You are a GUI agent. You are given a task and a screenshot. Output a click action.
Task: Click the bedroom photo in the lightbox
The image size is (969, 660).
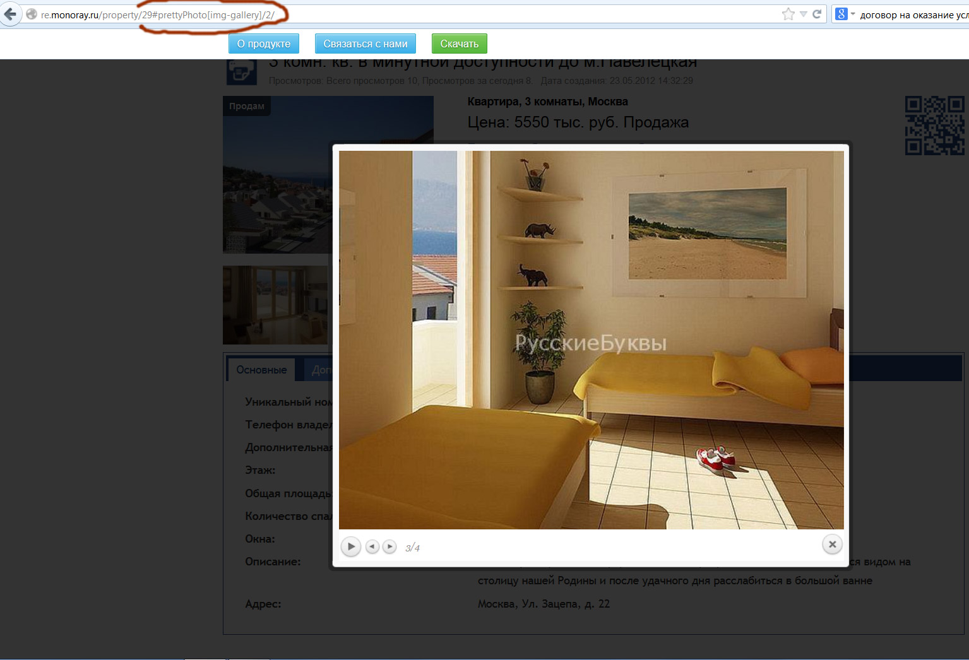(592, 340)
